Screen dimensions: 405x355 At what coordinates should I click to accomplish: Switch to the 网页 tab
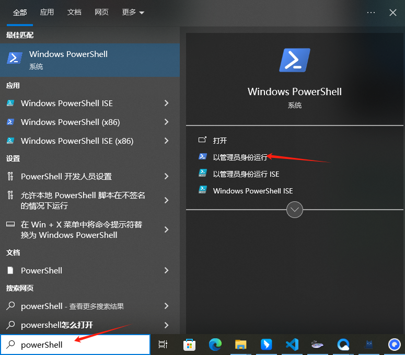(101, 12)
